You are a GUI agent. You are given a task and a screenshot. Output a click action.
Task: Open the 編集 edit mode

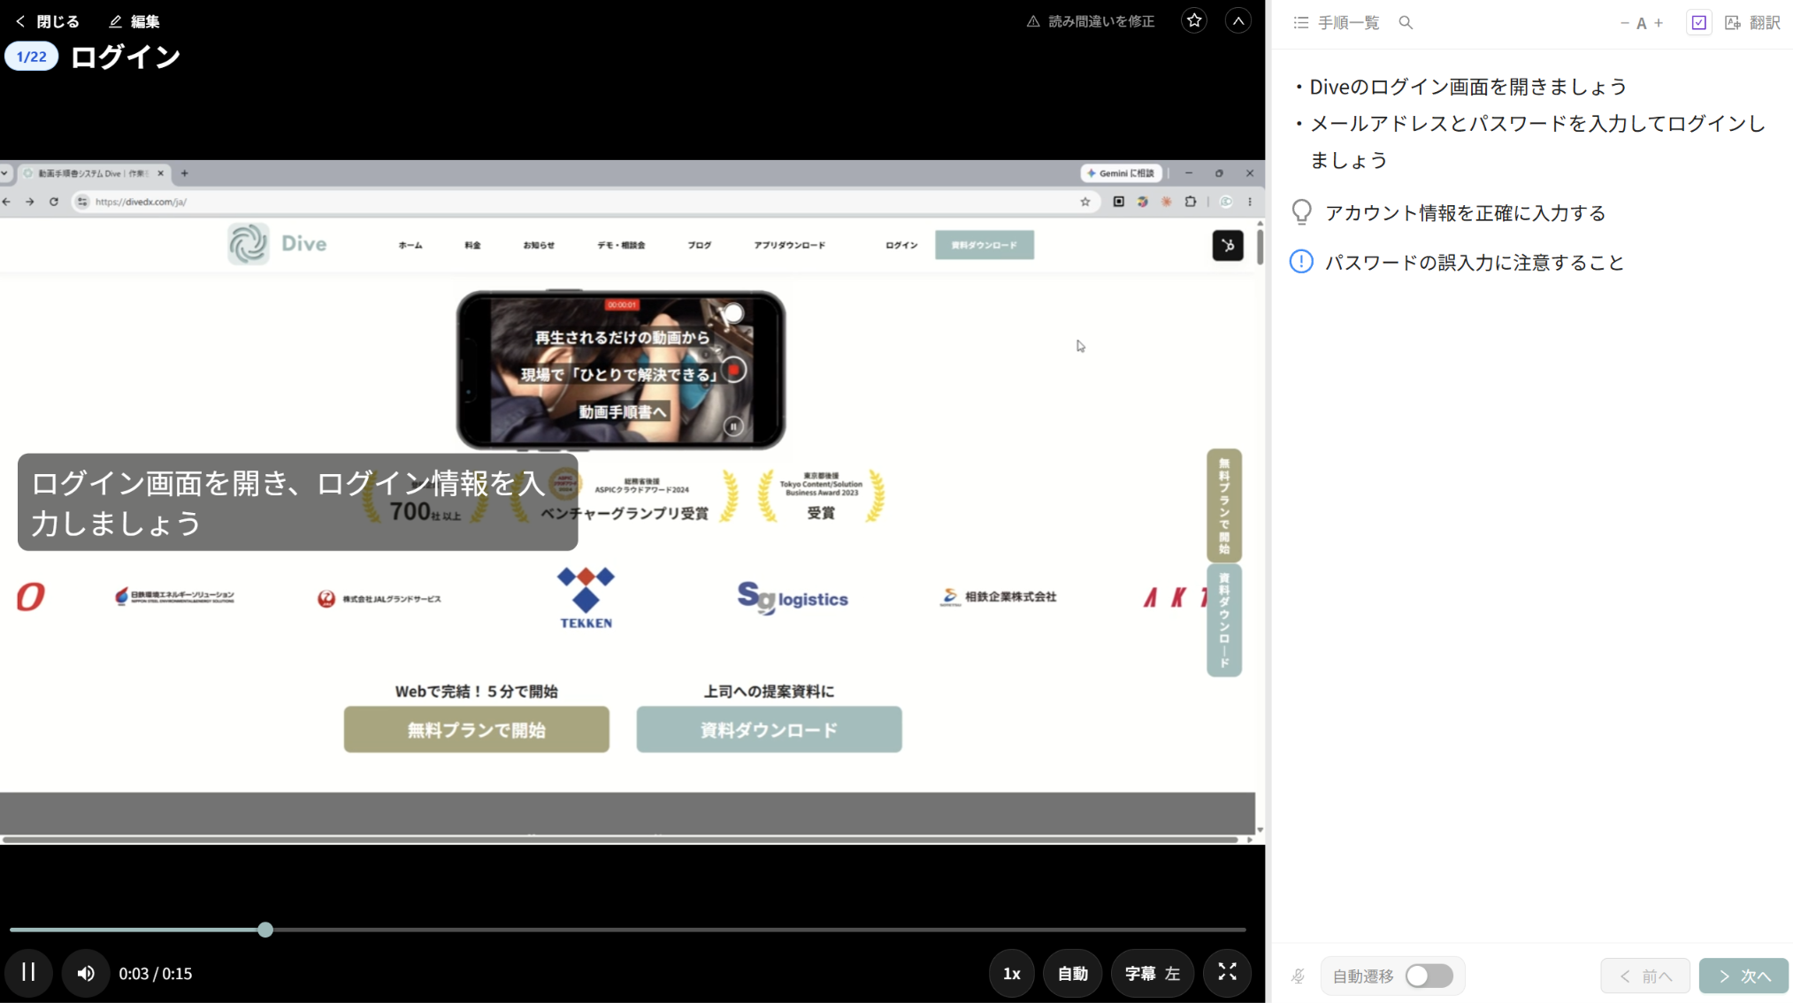[134, 21]
